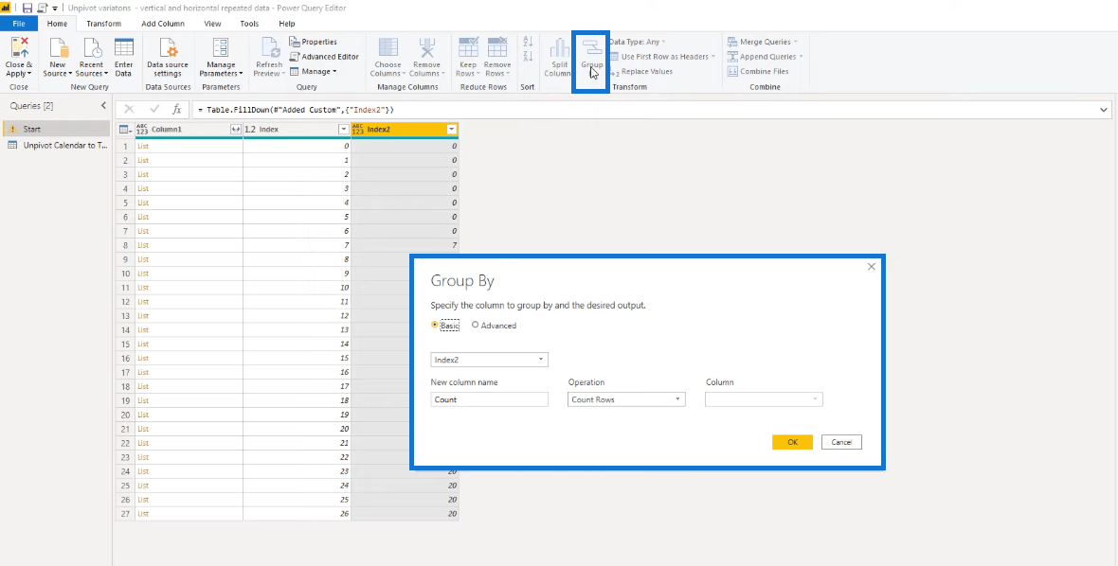
Task: Click Replace Values in the ribbon
Action: click(641, 71)
